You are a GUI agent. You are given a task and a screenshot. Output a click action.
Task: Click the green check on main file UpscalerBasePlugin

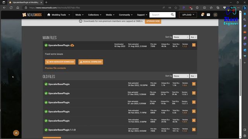coord(46,45)
